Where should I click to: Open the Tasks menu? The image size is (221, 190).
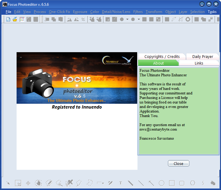pyautogui.click(x=212, y=12)
